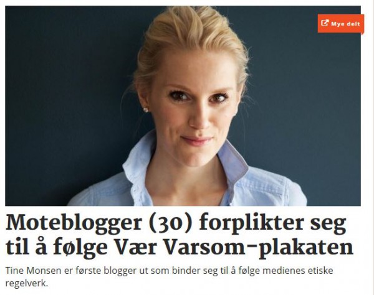The height and width of the screenshot is (295, 374).
Task: Open the article photo of the blonde woman
Action: click(183, 106)
